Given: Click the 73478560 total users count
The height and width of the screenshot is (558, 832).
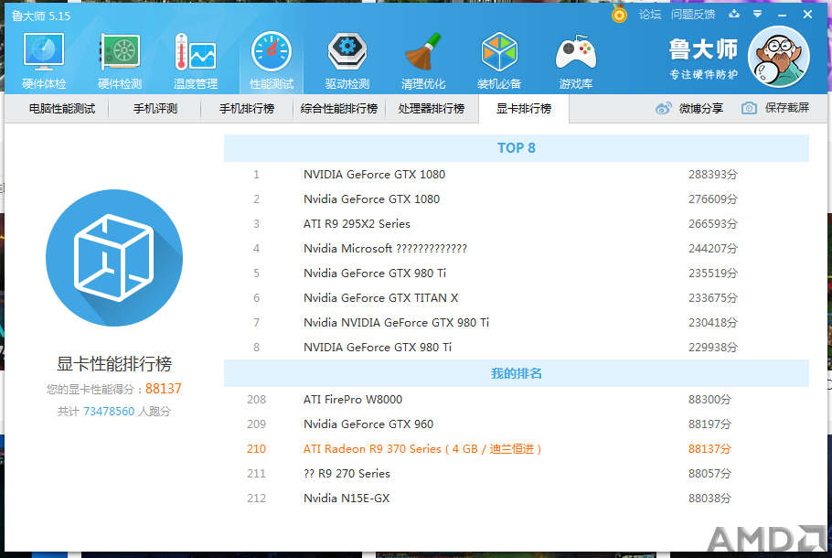Looking at the screenshot, I should point(109,412).
